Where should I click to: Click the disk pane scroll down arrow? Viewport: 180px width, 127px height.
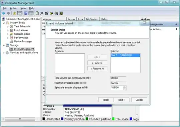click(137, 115)
